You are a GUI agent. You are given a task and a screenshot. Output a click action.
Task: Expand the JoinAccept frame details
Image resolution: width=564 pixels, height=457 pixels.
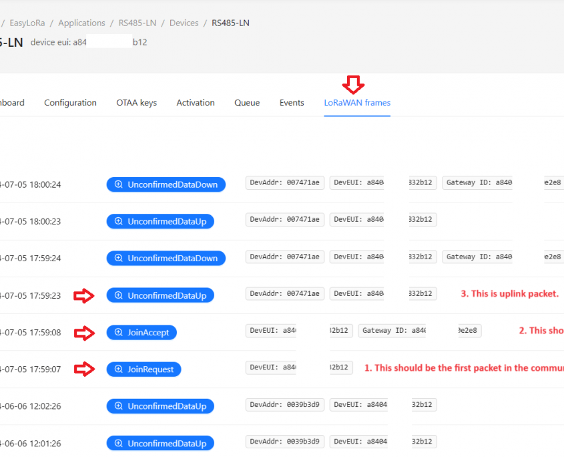tap(142, 332)
